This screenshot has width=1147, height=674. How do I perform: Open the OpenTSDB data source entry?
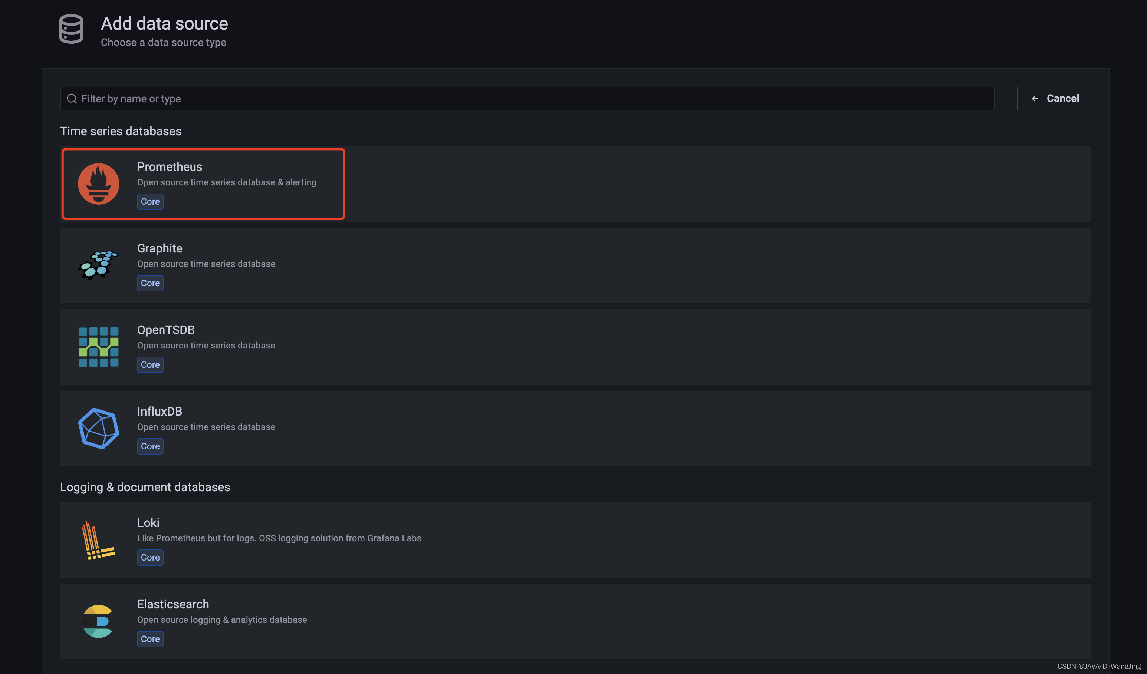(x=166, y=330)
